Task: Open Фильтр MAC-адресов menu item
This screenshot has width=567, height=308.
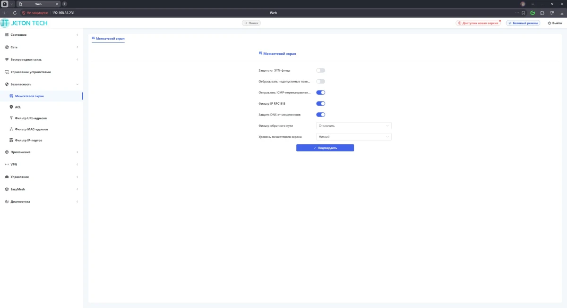Action: coord(31,129)
